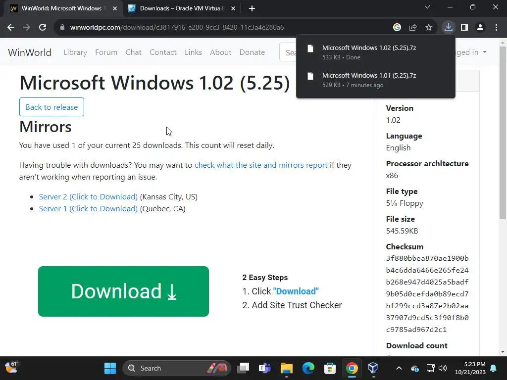Click the browser forward arrow
The width and height of the screenshot is (507, 380).
[x=27, y=28]
